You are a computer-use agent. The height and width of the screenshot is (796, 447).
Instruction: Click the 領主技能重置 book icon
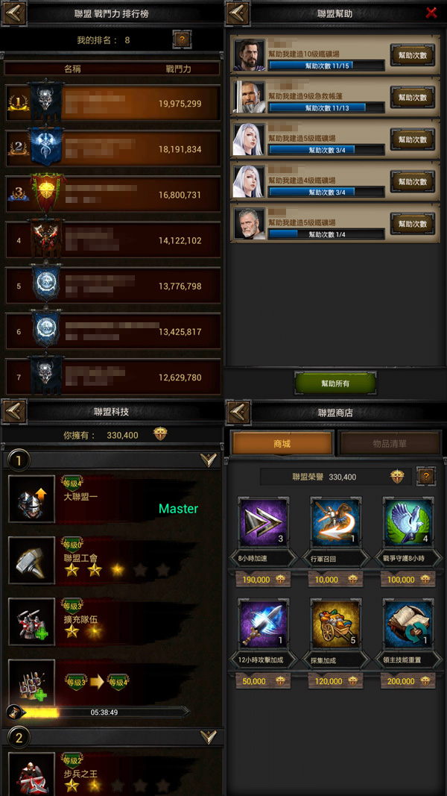(408, 623)
